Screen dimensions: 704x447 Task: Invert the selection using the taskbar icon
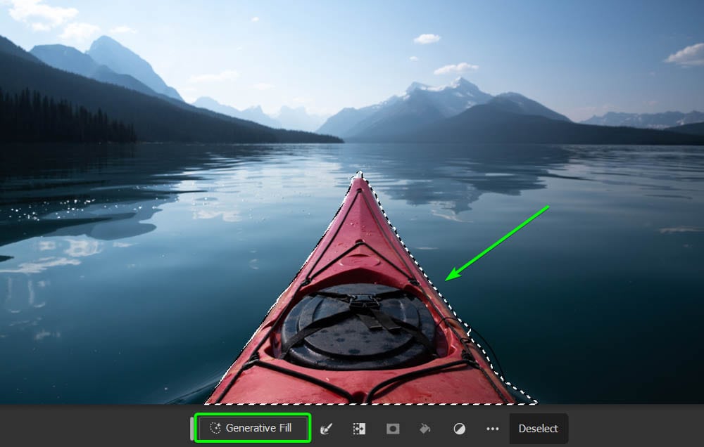click(359, 429)
